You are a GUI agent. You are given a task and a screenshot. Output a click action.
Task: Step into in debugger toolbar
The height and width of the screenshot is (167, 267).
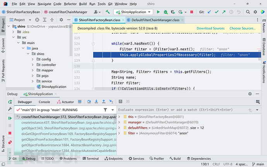click(96, 102)
